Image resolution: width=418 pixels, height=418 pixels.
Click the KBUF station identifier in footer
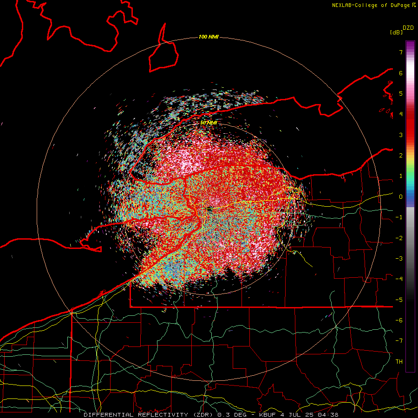tap(268, 415)
